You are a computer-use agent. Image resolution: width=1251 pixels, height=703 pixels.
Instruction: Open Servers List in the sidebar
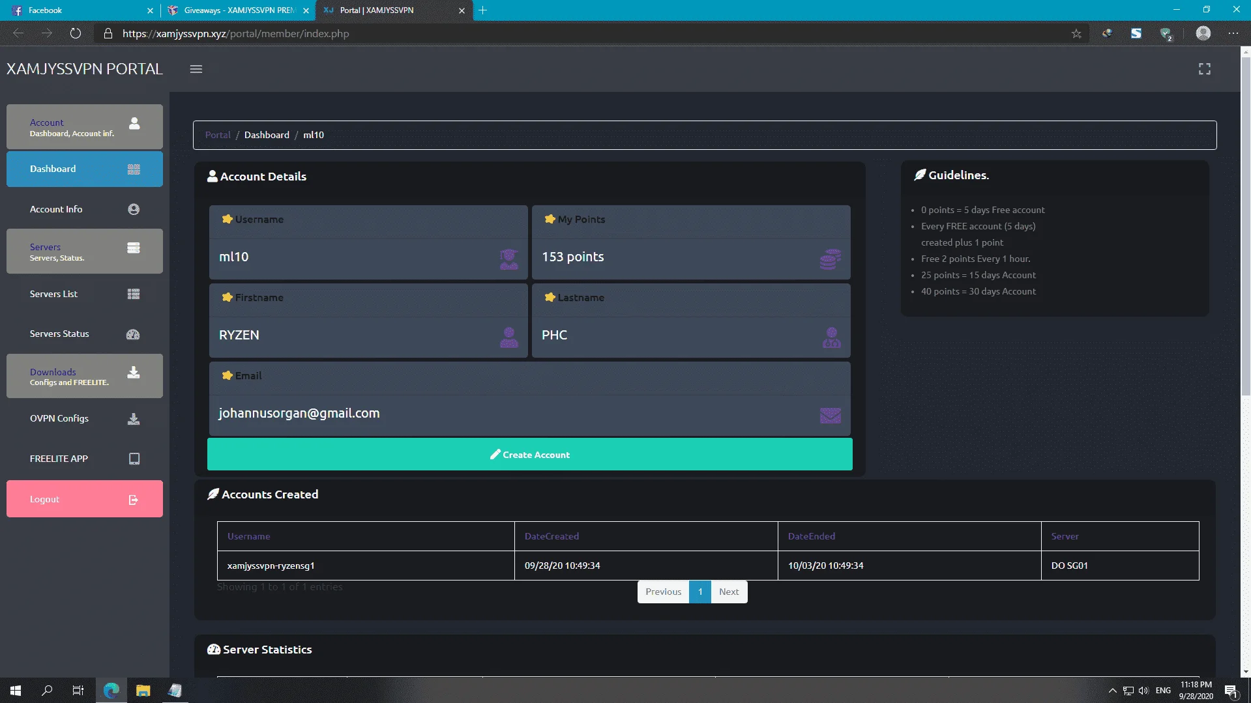85,294
